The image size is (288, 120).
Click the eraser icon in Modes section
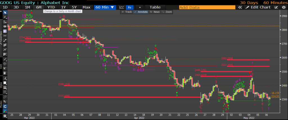(5, 97)
